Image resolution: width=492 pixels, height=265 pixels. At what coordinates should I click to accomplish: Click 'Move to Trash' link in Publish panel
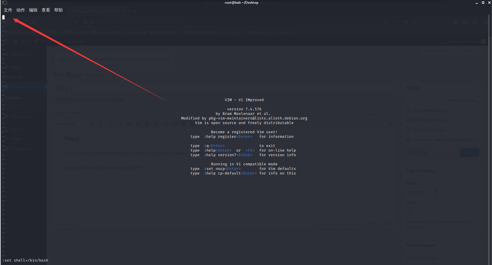[417, 152]
